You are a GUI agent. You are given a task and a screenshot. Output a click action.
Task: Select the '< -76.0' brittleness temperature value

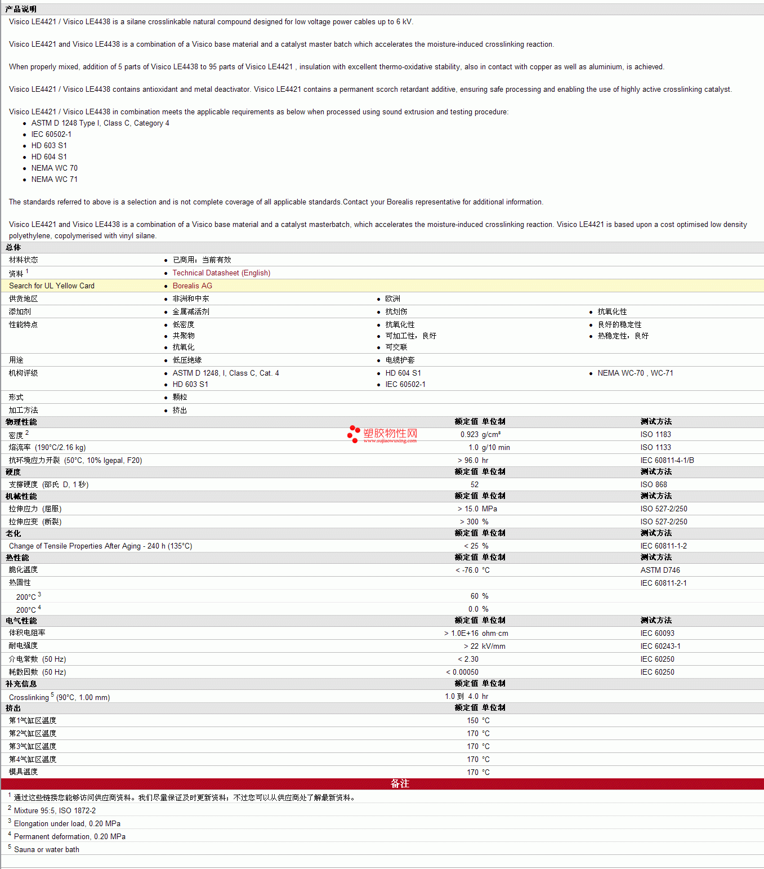(x=467, y=570)
